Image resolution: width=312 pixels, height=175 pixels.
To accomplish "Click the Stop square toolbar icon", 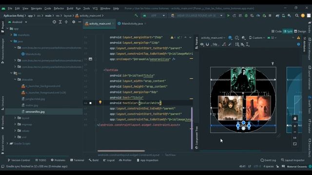I will point(270,16).
